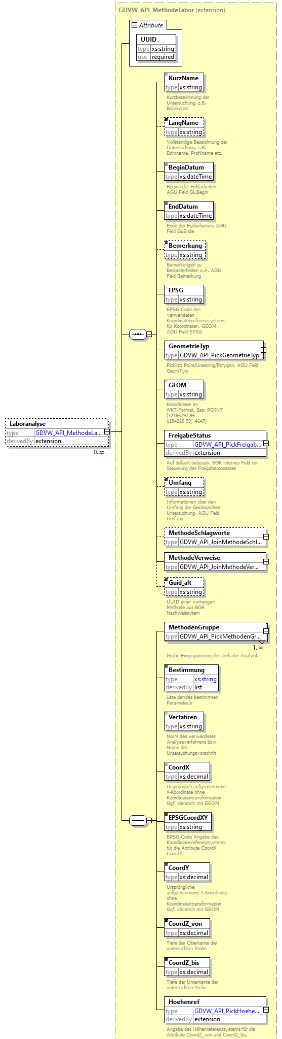Collapse the upper sequence compositor toggle
This screenshot has width=282, height=1039.
pyautogui.click(x=149, y=334)
